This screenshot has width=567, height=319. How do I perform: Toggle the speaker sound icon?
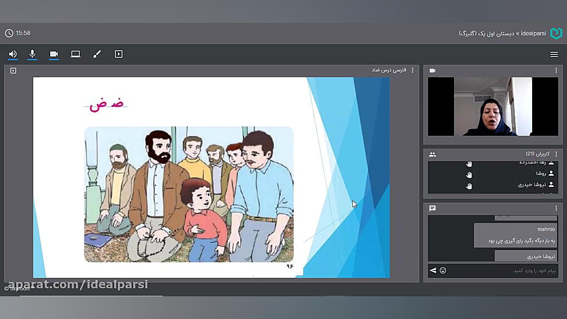[x=13, y=54]
